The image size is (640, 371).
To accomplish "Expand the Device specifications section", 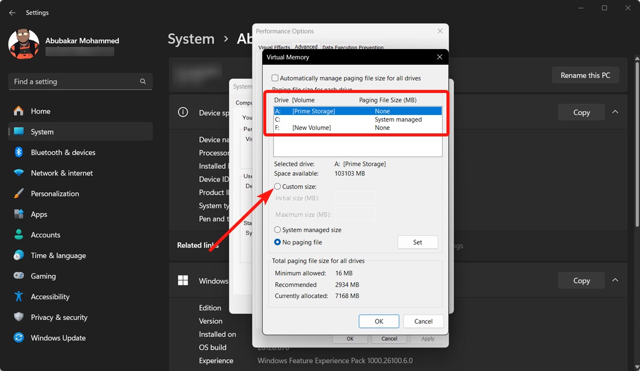I will pos(615,112).
